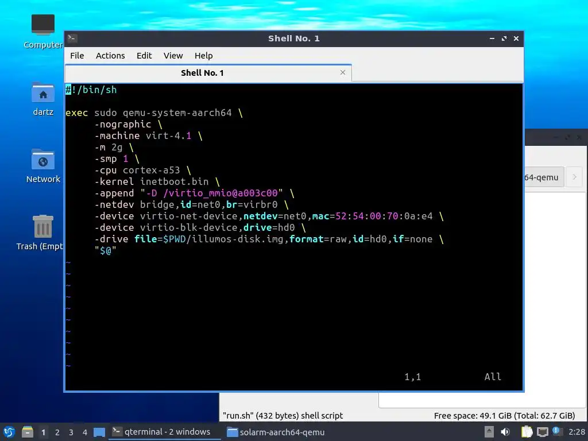Click 'format=raw' in the drive line

[318, 239]
